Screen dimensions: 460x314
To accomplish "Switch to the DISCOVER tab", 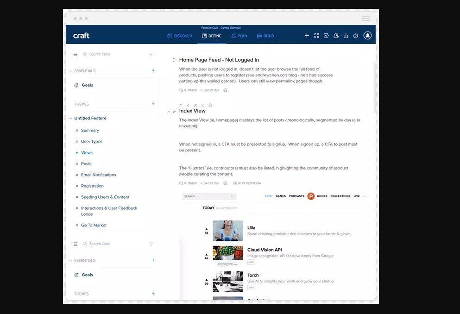I will pos(180,36).
